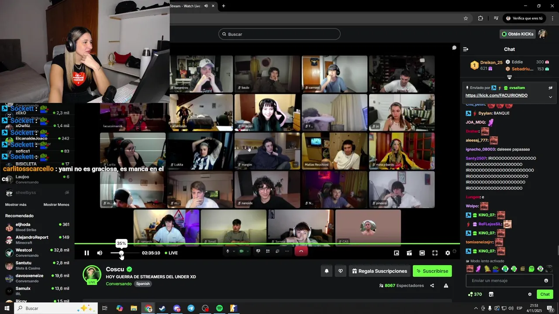Image resolution: width=559 pixels, height=314 pixels.
Task: Bookmark page with the star icon
Action: (x=466, y=18)
